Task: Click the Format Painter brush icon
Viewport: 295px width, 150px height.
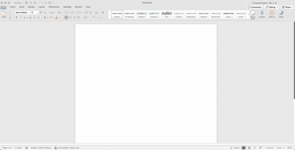Action: tap(10, 18)
